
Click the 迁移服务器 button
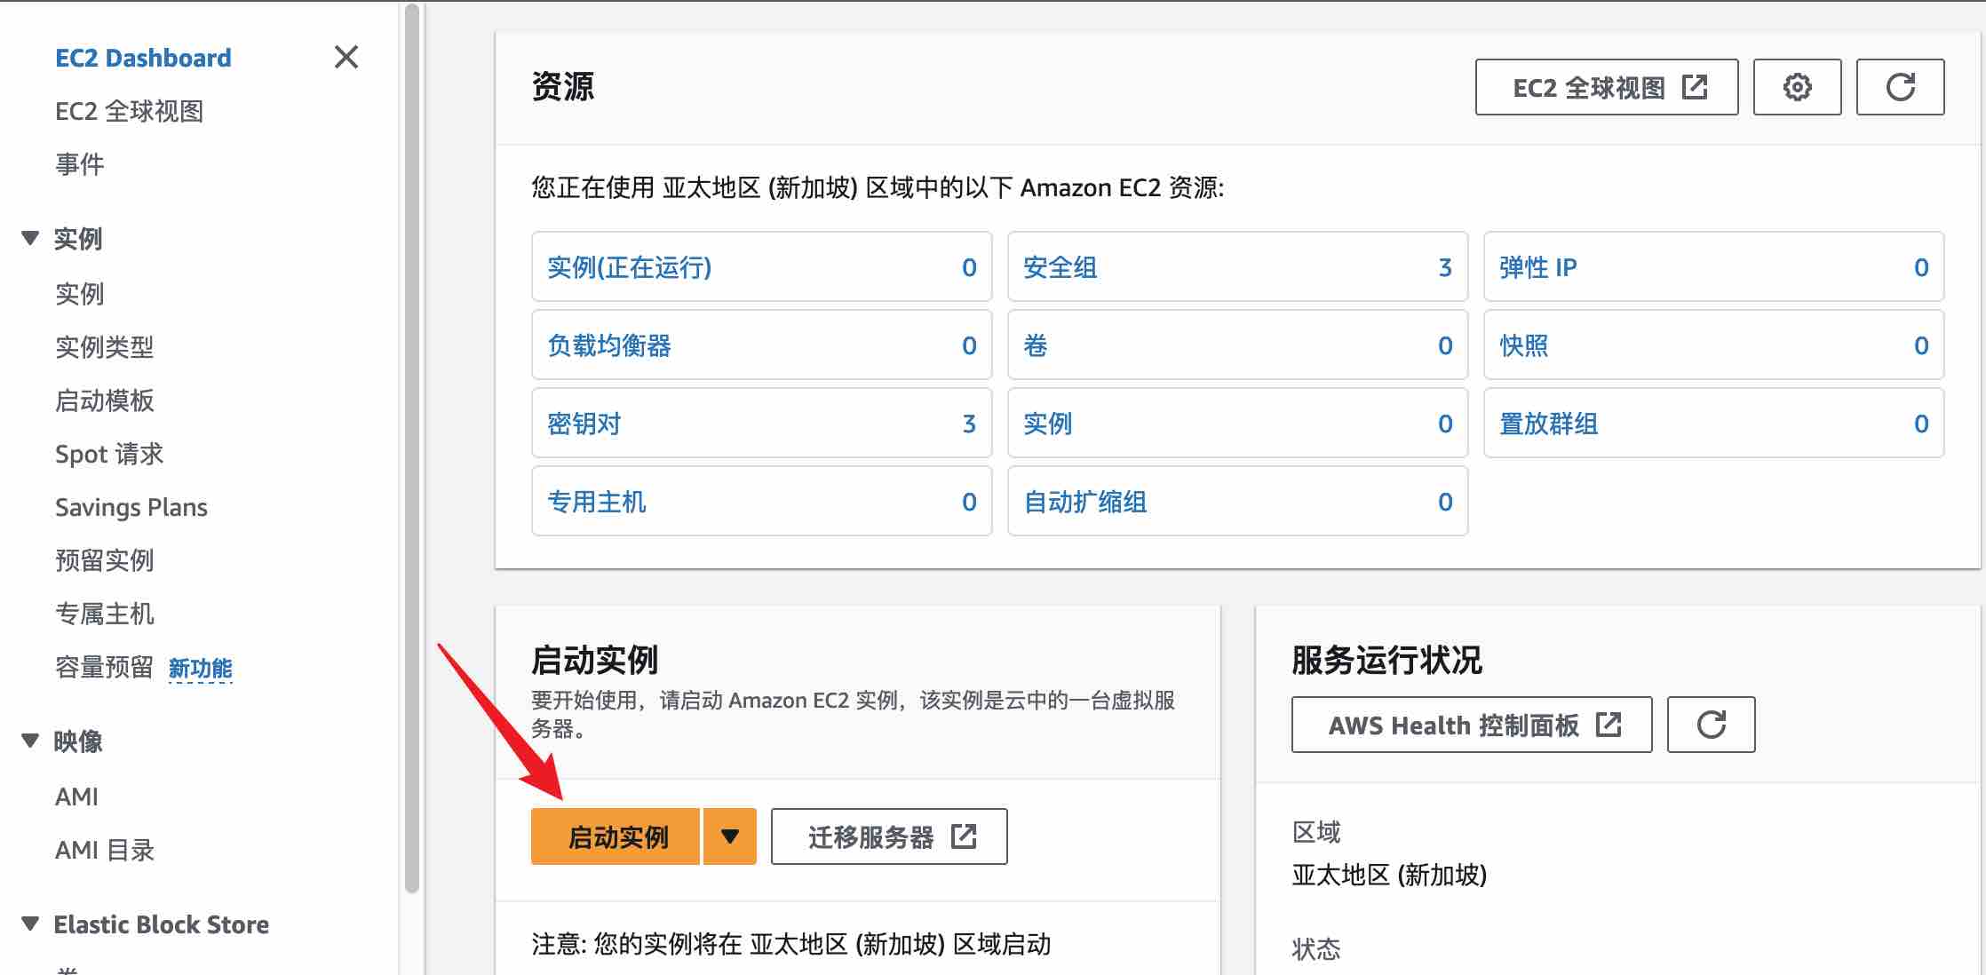point(889,836)
